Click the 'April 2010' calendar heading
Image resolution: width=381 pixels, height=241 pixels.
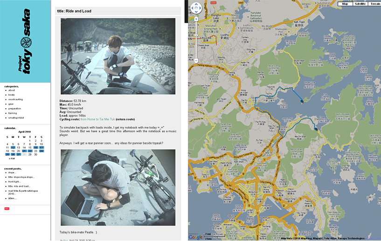tap(25, 132)
